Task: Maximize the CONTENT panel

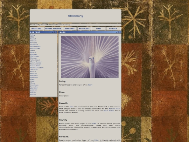Action: tap(55, 32)
